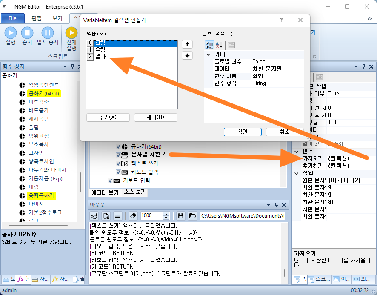Open the 편집 ribbon tab
This screenshot has height=295, width=377.
tap(37, 18)
